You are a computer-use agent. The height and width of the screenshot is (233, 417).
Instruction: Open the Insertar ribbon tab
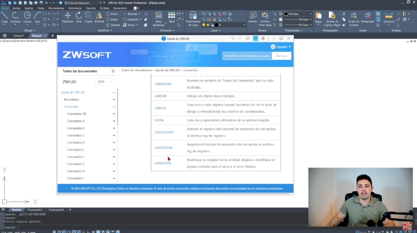(29, 8)
